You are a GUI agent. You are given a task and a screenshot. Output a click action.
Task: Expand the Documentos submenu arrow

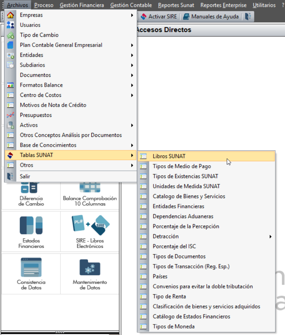click(x=132, y=75)
